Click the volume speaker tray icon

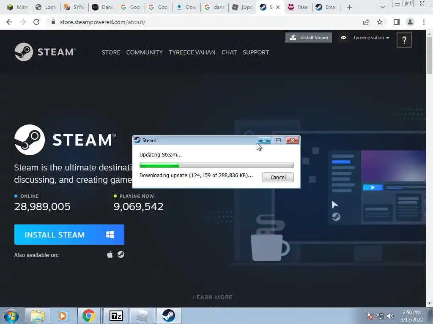pos(390,316)
